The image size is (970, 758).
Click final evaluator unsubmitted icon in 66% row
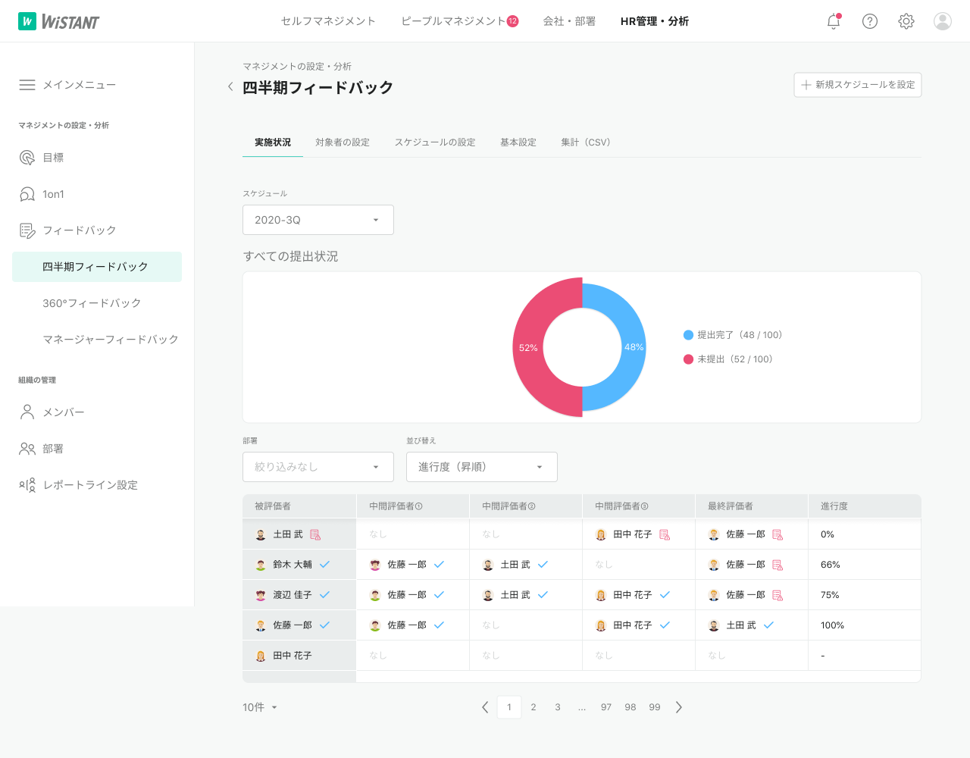tap(778, 565)
